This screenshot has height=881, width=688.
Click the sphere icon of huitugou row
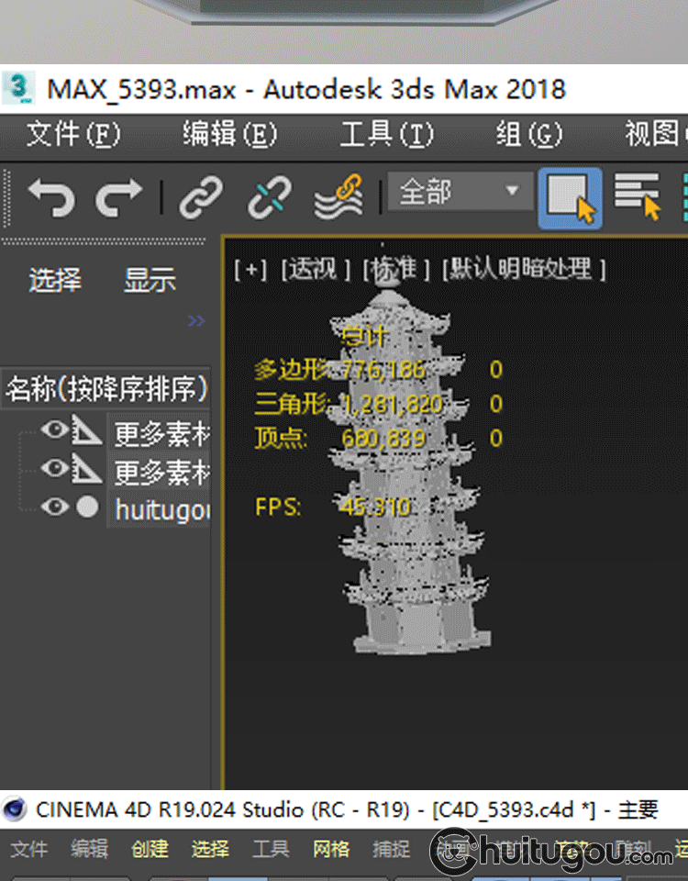point(87,507)
